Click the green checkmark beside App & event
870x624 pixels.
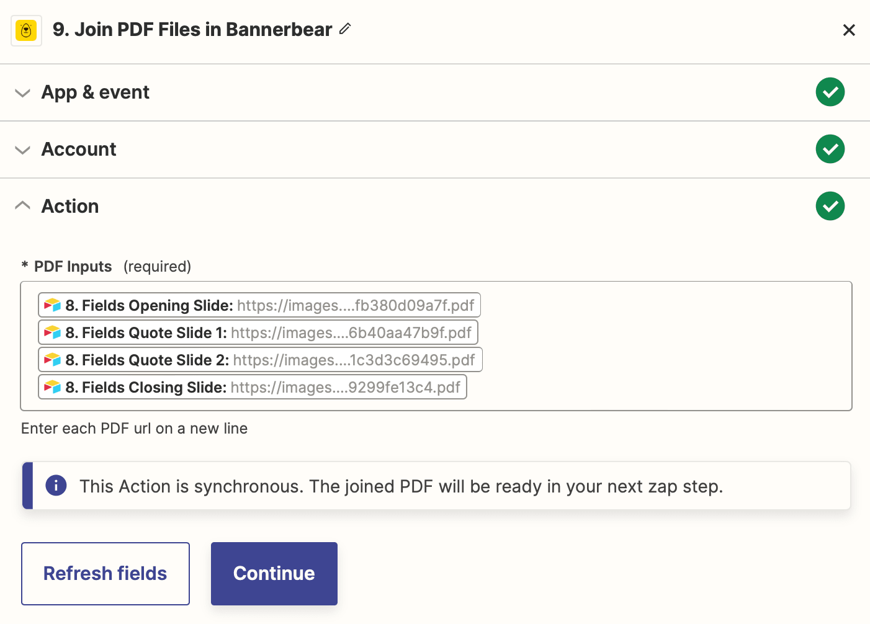tap(830, 92)
